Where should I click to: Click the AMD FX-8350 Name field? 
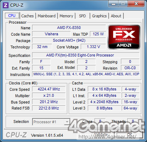pos(69,28)
